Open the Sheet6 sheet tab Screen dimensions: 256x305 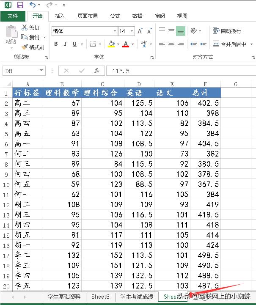pos(100,297)
